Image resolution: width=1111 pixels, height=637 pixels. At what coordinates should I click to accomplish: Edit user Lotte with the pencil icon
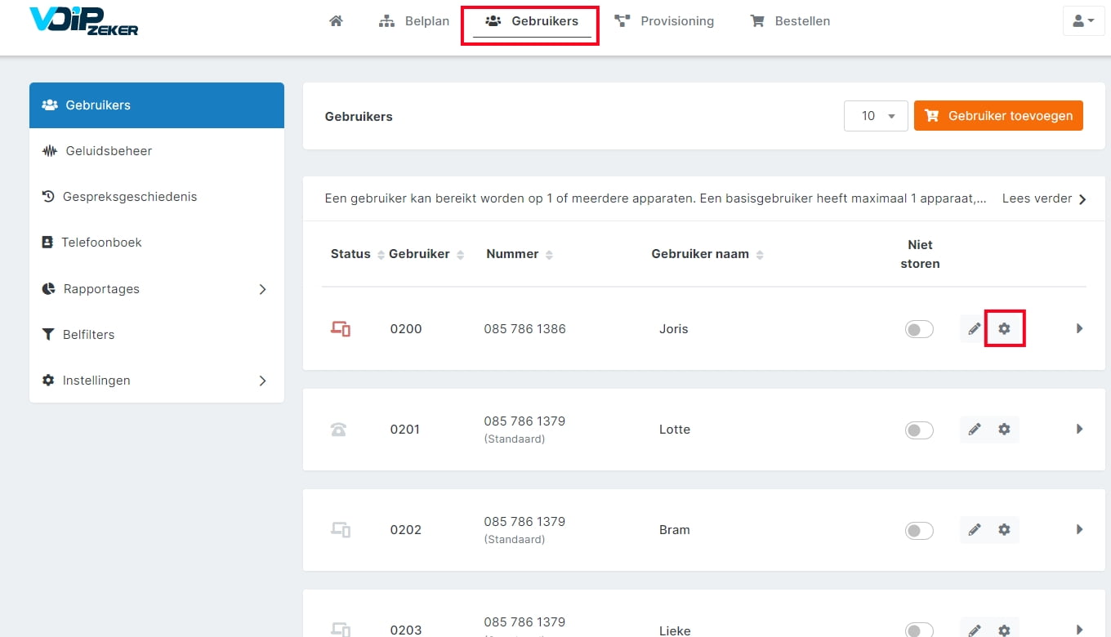(975, 430)
